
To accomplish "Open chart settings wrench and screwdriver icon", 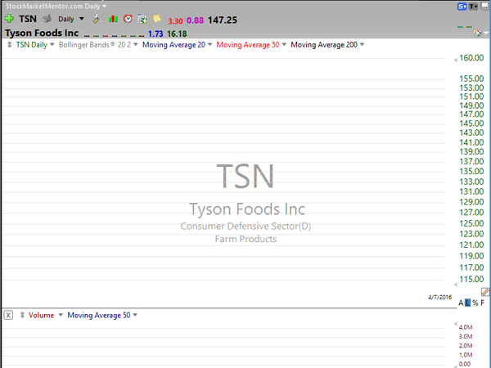I will (97, 19).
